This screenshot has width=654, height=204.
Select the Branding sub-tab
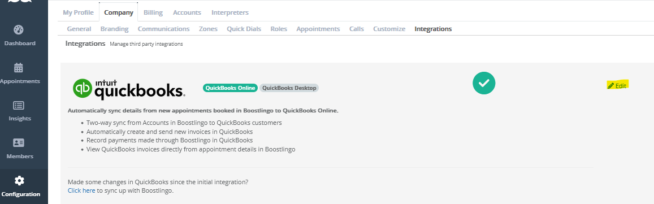tap(114, 29)
